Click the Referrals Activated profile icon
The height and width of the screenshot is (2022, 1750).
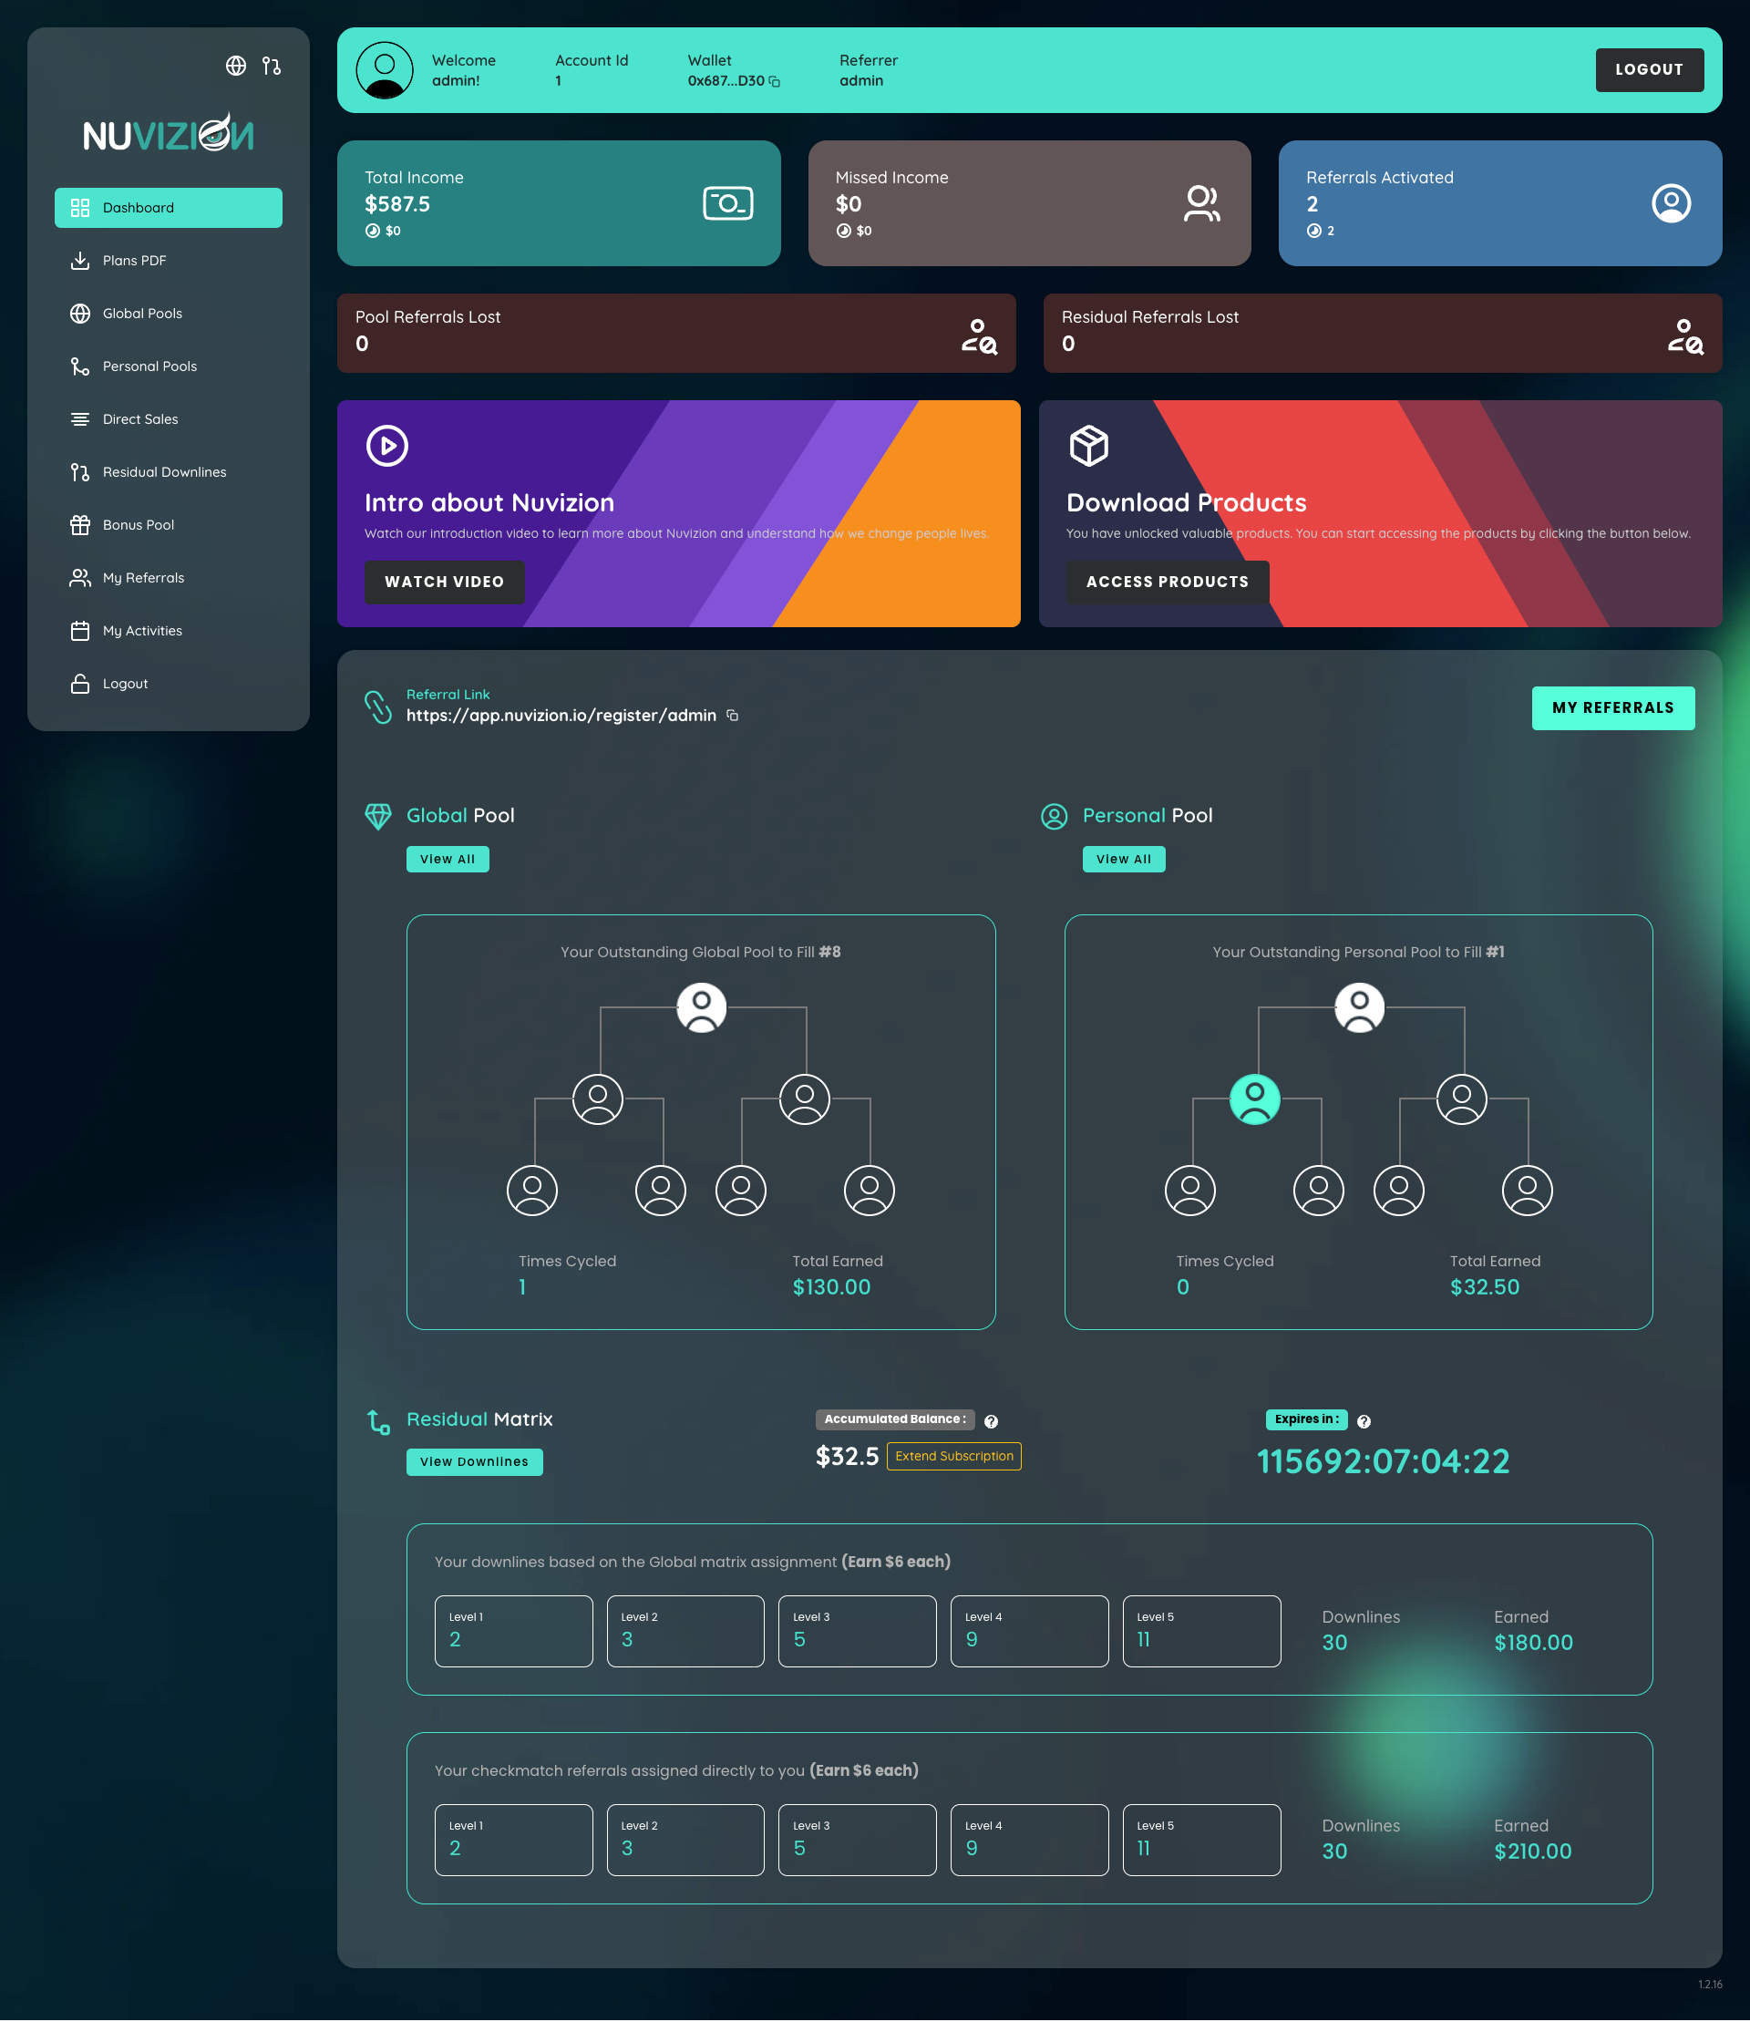(1671, 202)
